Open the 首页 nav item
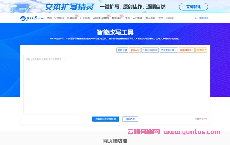 tap(50, 18)
